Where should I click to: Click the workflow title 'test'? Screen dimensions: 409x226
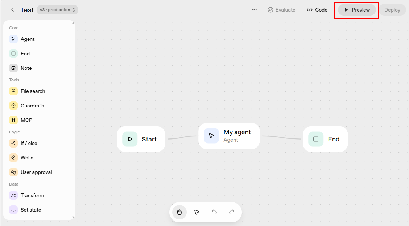coord(28,10)
